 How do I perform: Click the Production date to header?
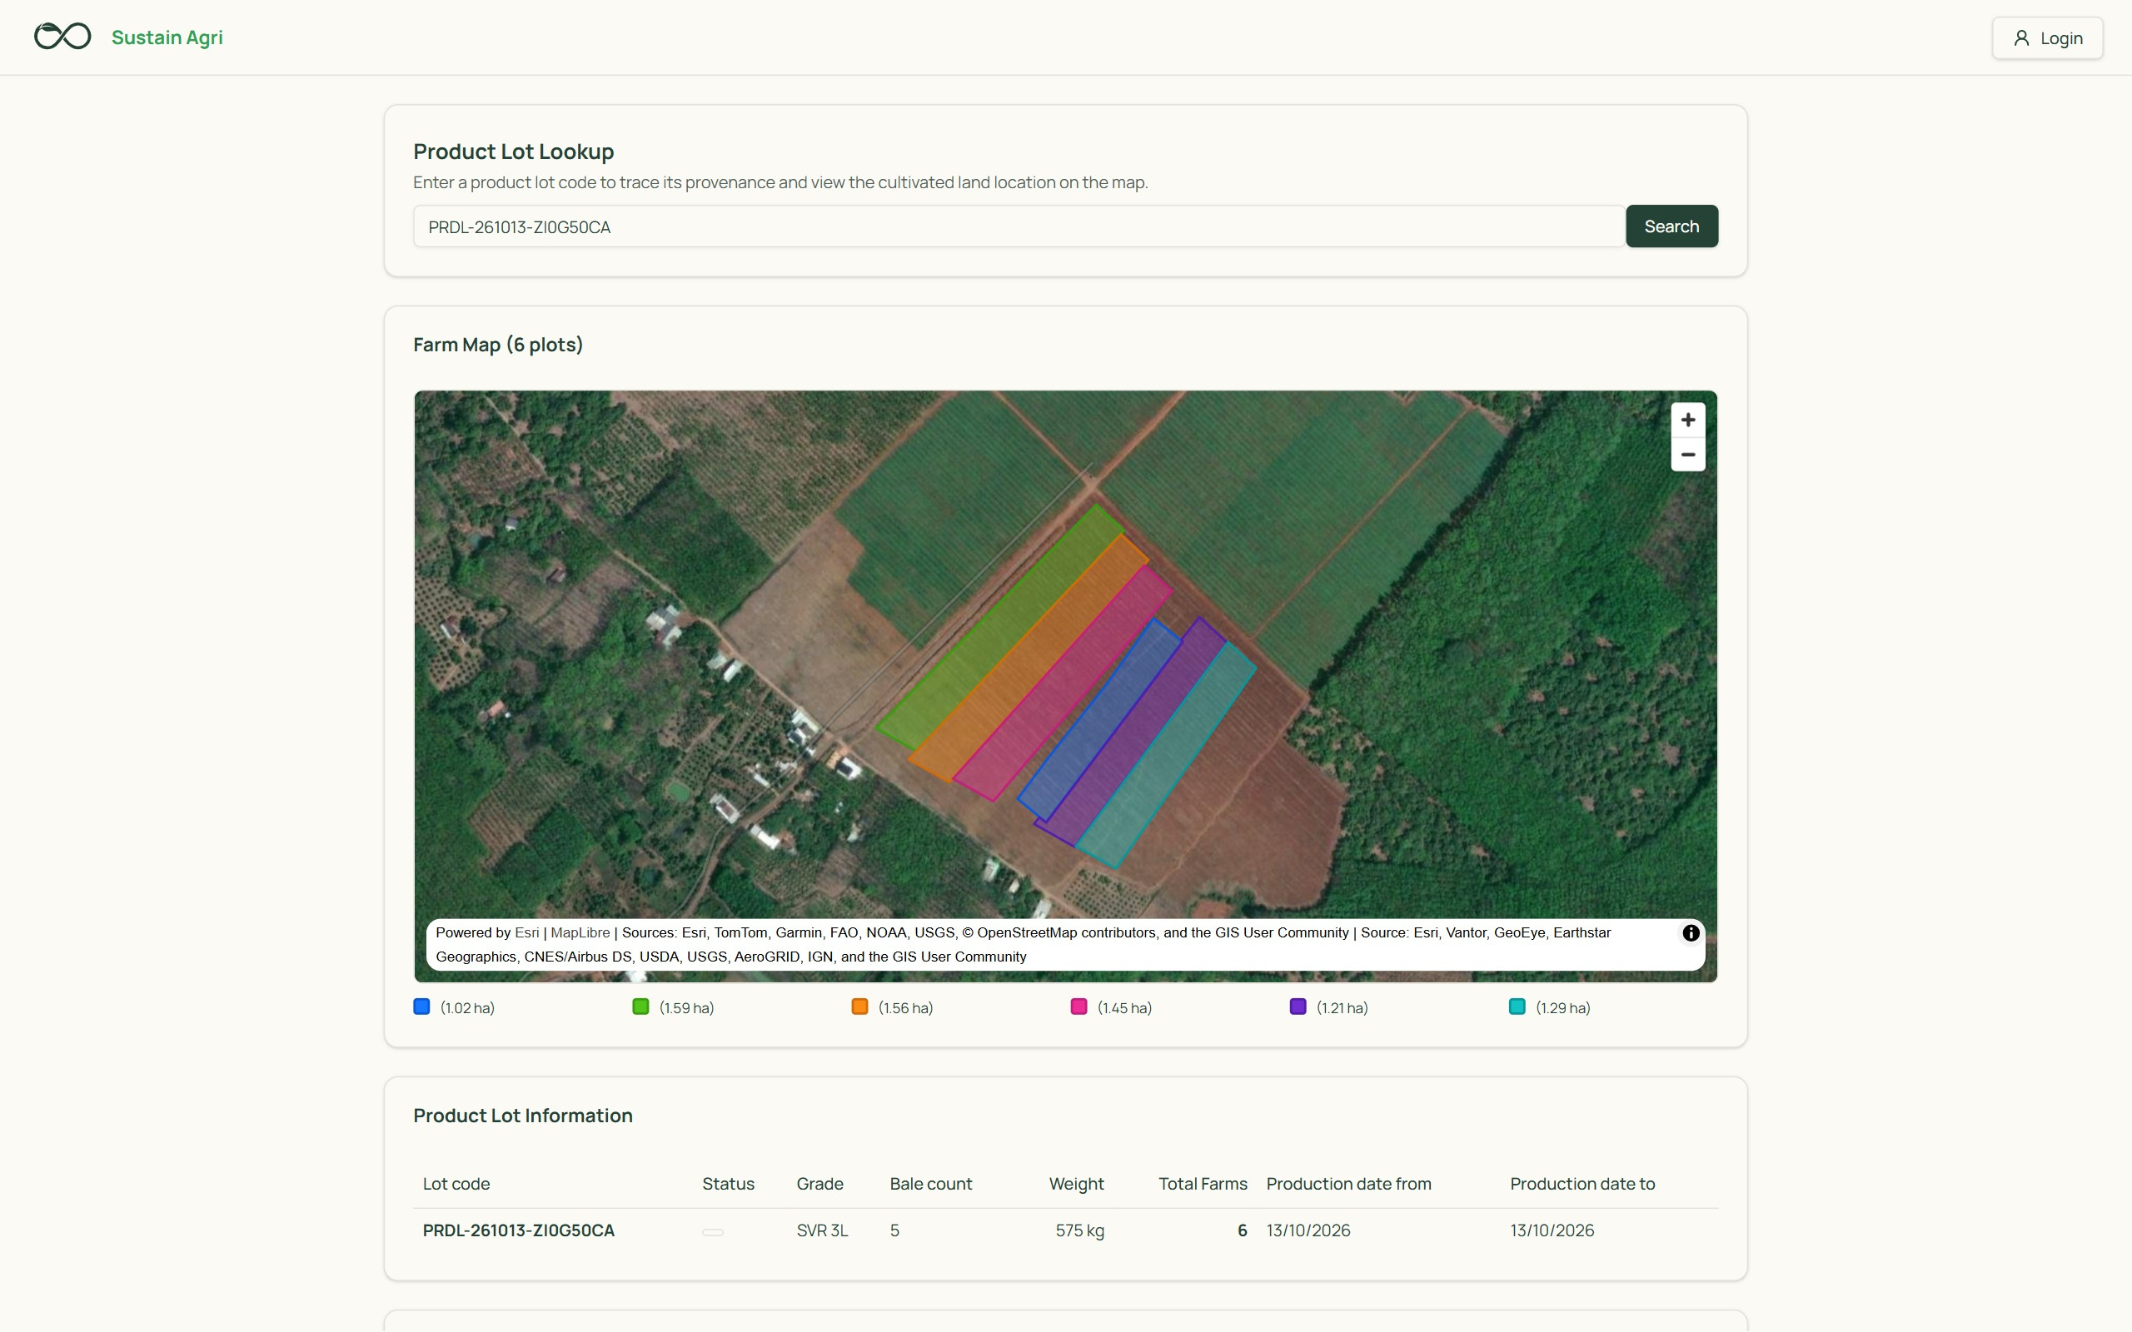click(1582, 1184)
